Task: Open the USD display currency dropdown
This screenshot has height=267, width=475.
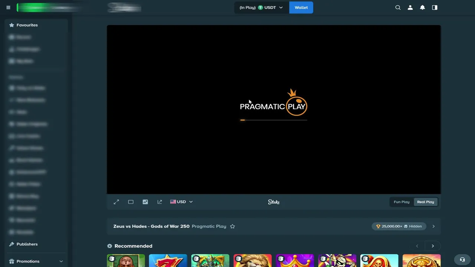Action: click(181, 202)
